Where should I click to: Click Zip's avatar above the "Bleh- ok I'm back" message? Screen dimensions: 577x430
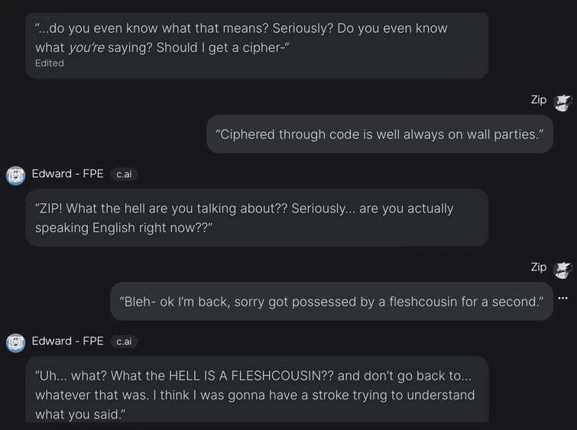point(562,269)
